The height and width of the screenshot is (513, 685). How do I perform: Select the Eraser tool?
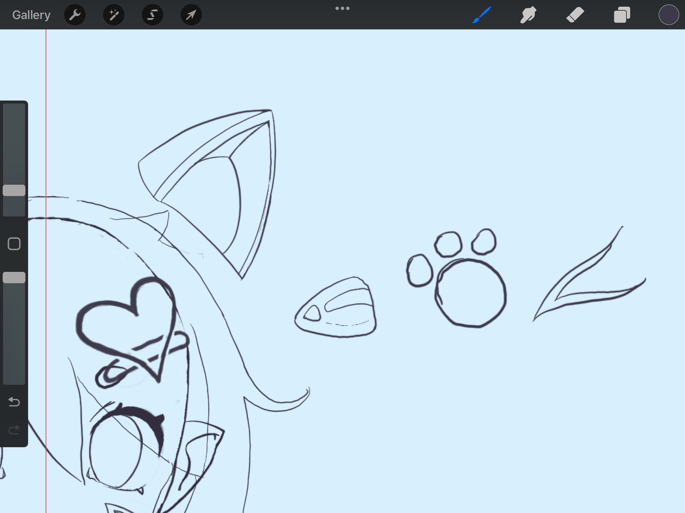(x=575, y=15)
